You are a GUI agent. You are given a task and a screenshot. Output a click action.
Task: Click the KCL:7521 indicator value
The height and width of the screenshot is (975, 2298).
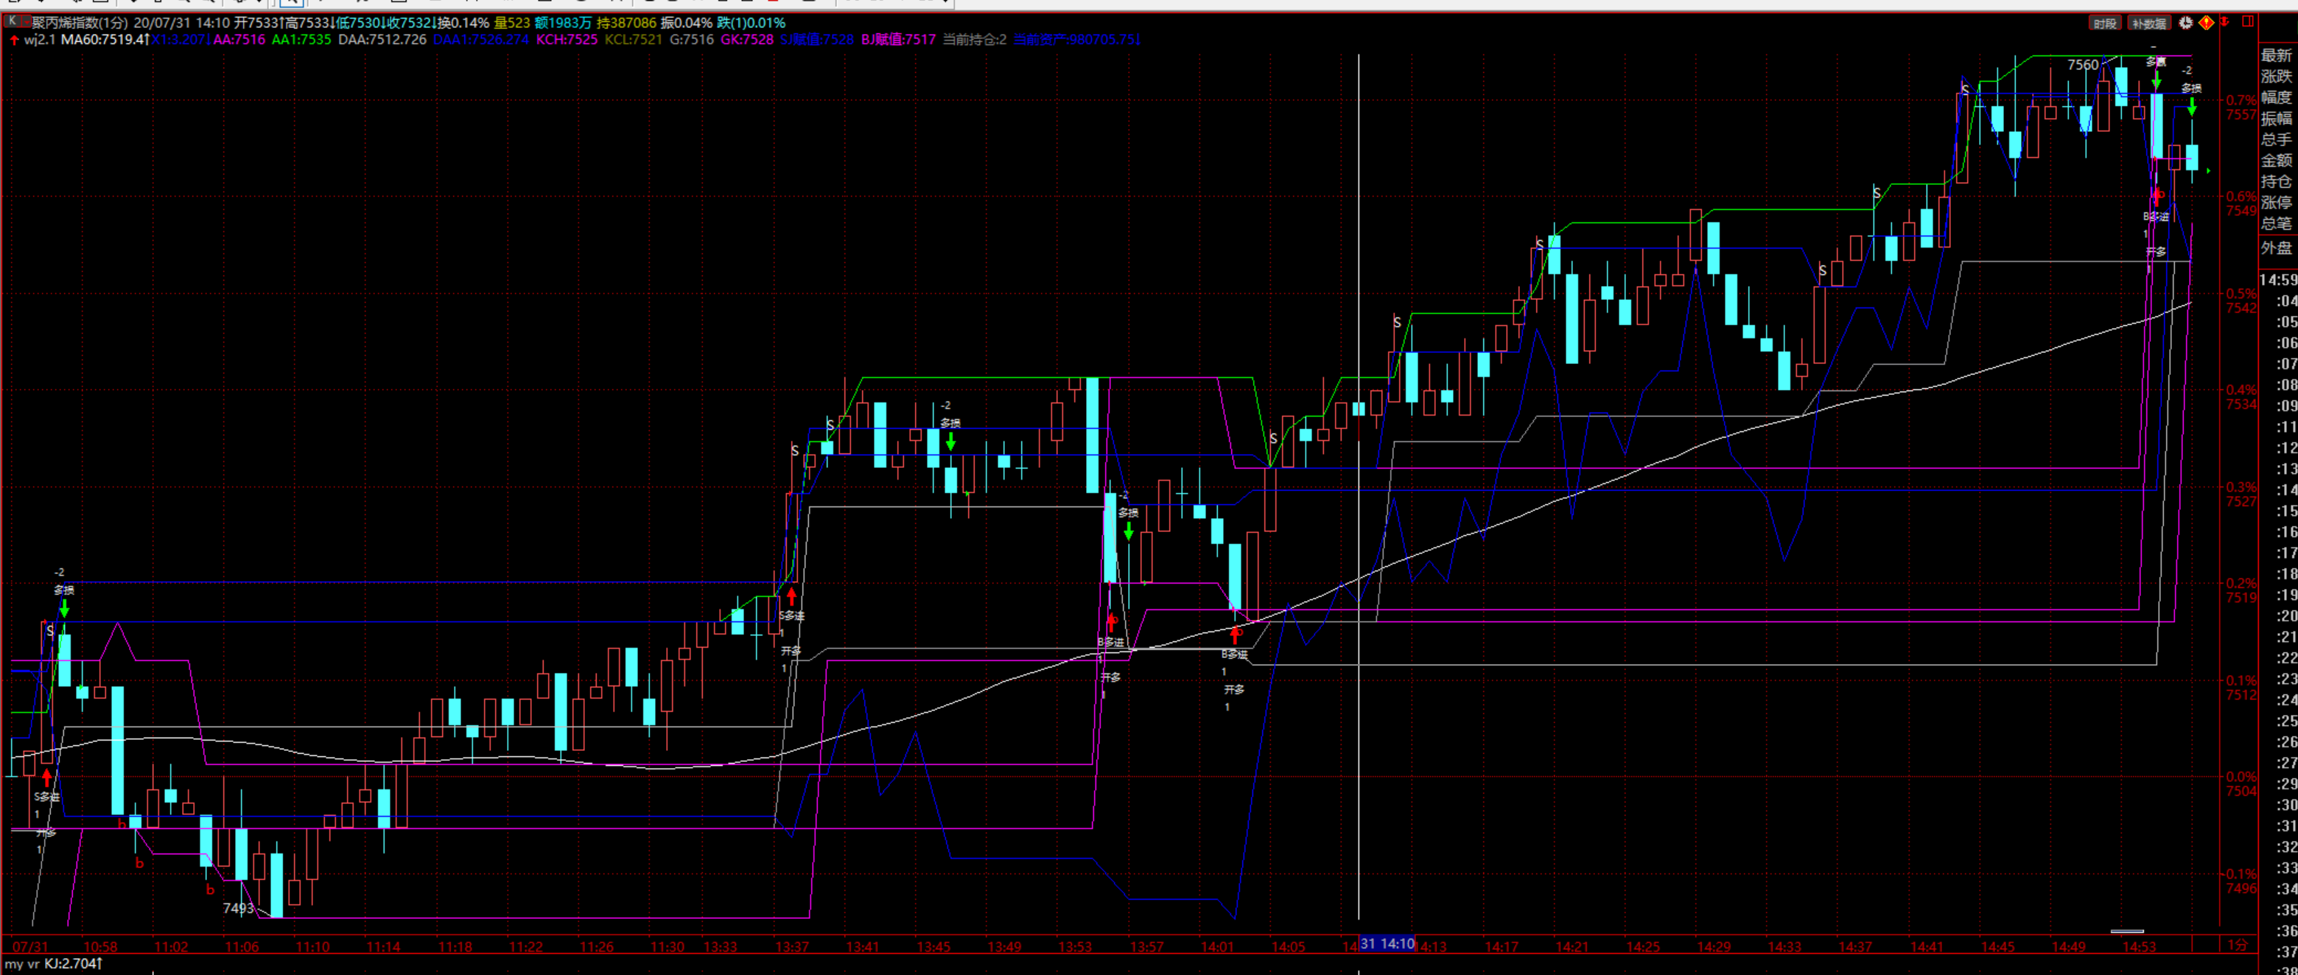634,39
